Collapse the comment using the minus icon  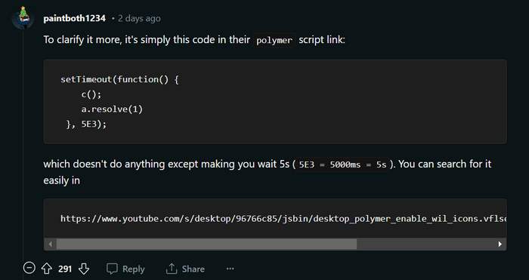tap(29, 268)
